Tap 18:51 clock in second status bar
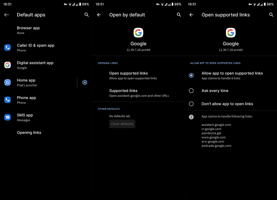This screenshot has height=200, width=277. (x=100, y=4)
